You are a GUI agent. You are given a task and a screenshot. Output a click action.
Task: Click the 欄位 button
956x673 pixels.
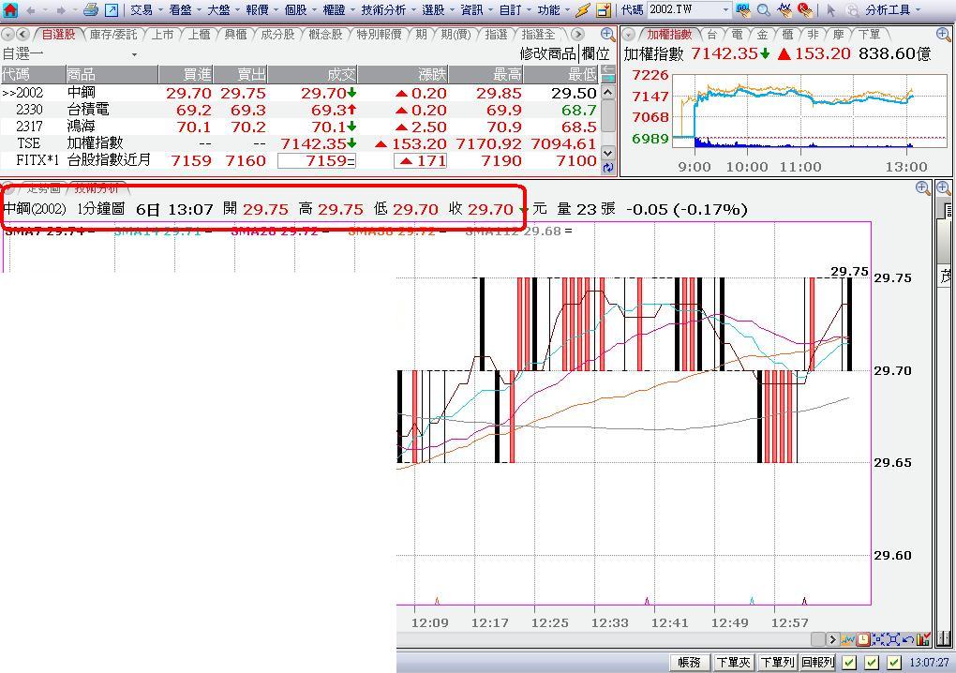tap(595, 54)
